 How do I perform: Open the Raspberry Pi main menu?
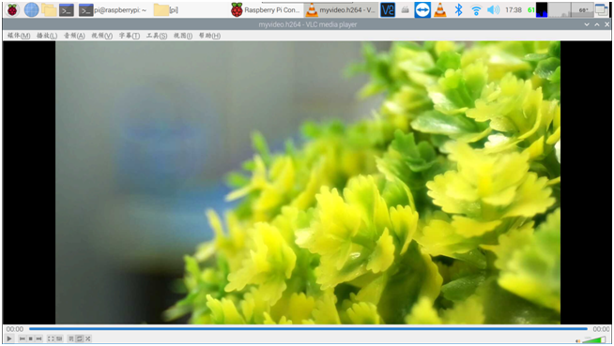(12, 9)
